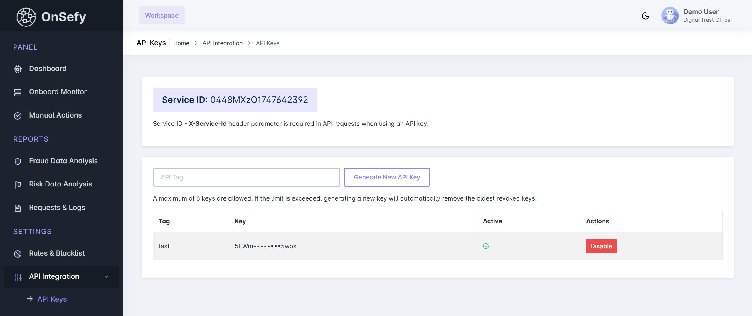The height and width of the screenshot is (316, 752).
Task: Click the API Keys page title
Action: pos(151,43)
